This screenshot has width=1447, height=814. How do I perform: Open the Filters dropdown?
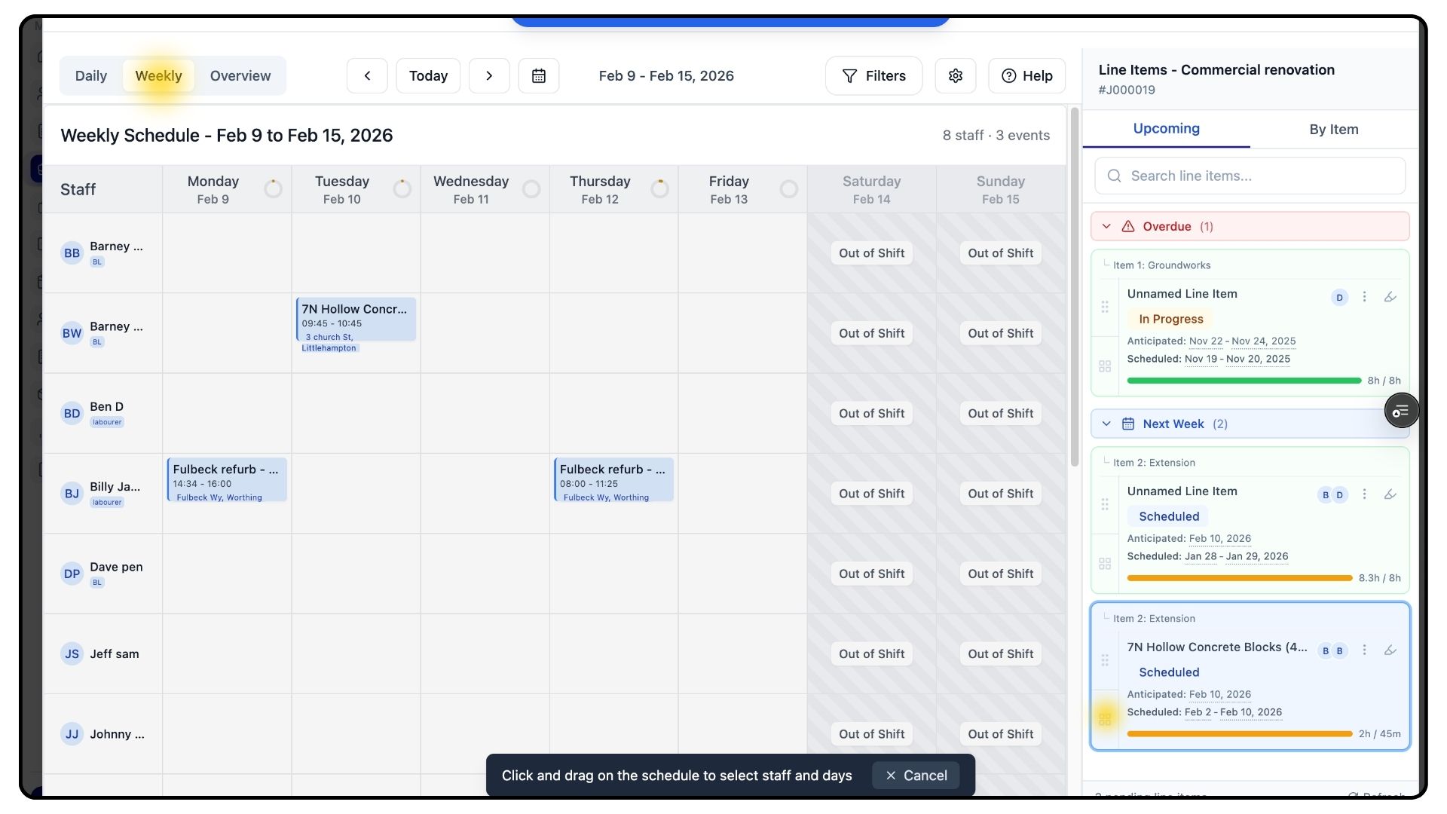873,76
